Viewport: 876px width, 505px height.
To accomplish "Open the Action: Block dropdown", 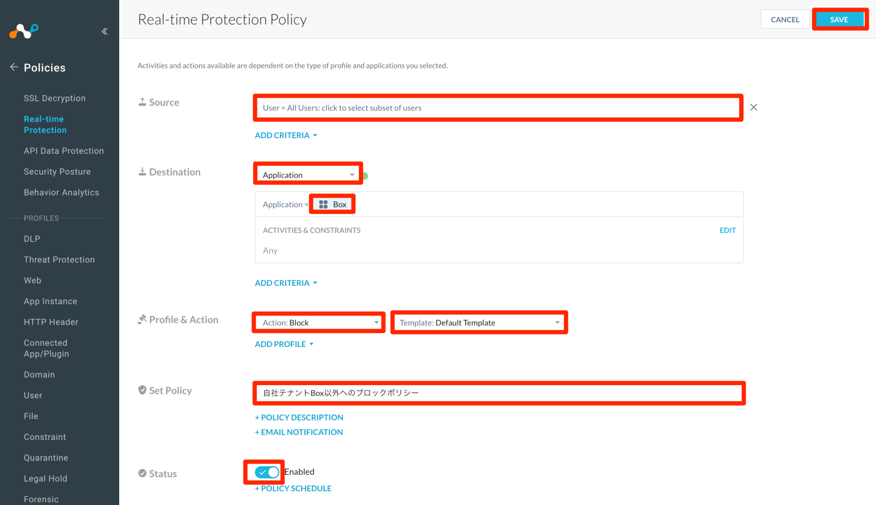I will pos(318,322).
